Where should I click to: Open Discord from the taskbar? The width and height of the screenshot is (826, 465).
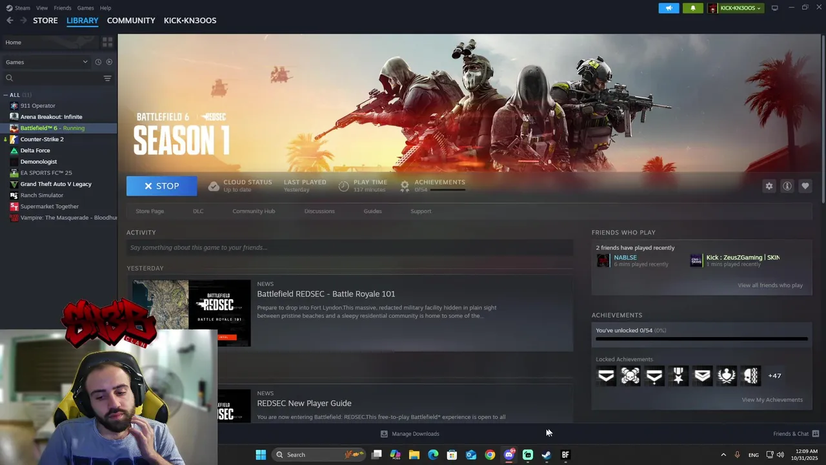(x=509, y=455)
